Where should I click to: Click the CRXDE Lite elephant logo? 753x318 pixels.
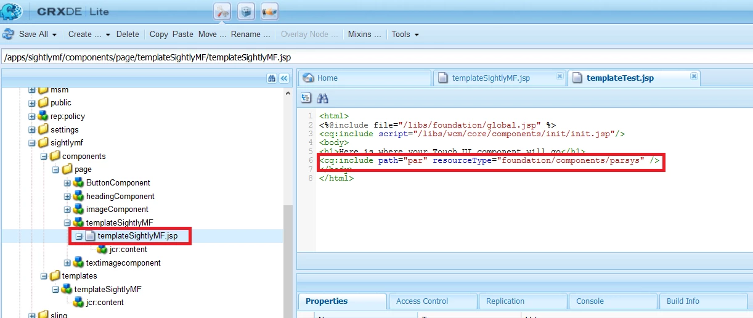pyautogui.click(x=12, y=11)
